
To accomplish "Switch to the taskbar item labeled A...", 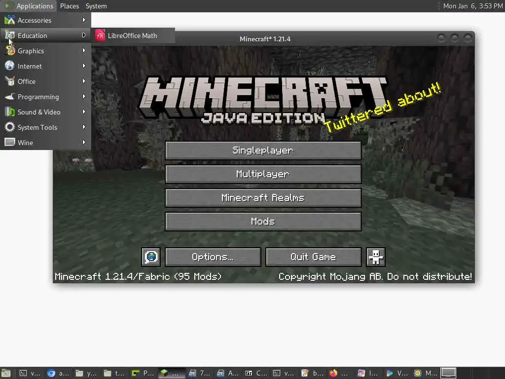I will [x=227, y=373].
